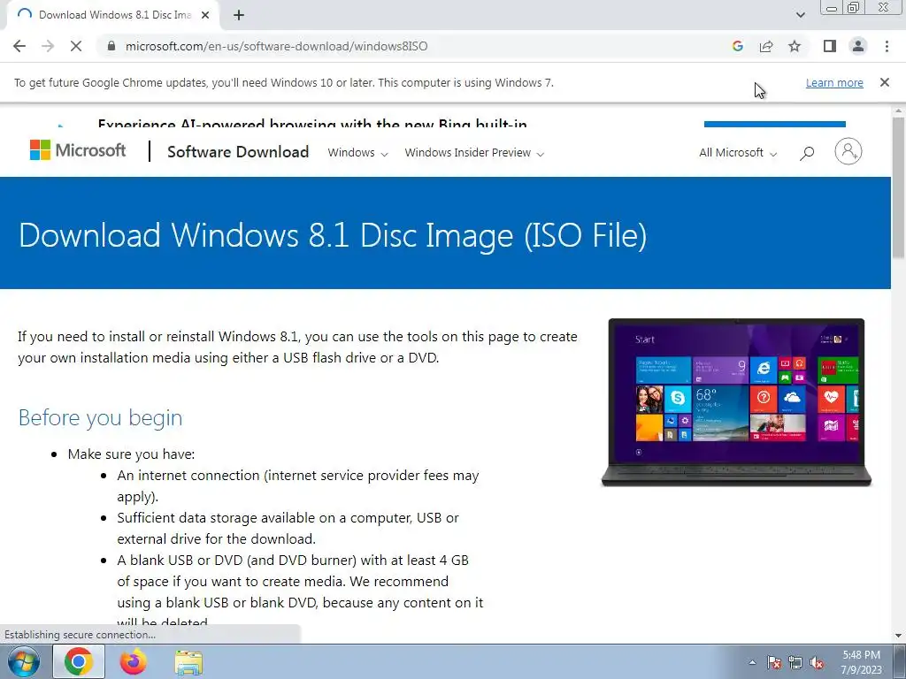Click the muted volume tray icon
This screenshot has width=906, height=679.
[x=817, y=662]
